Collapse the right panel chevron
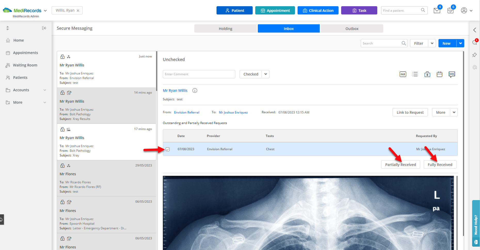 pyautogui.click(x=475, y=30)
